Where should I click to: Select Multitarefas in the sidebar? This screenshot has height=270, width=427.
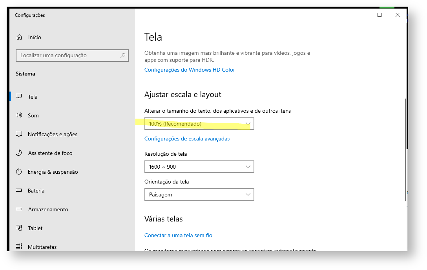42,247
